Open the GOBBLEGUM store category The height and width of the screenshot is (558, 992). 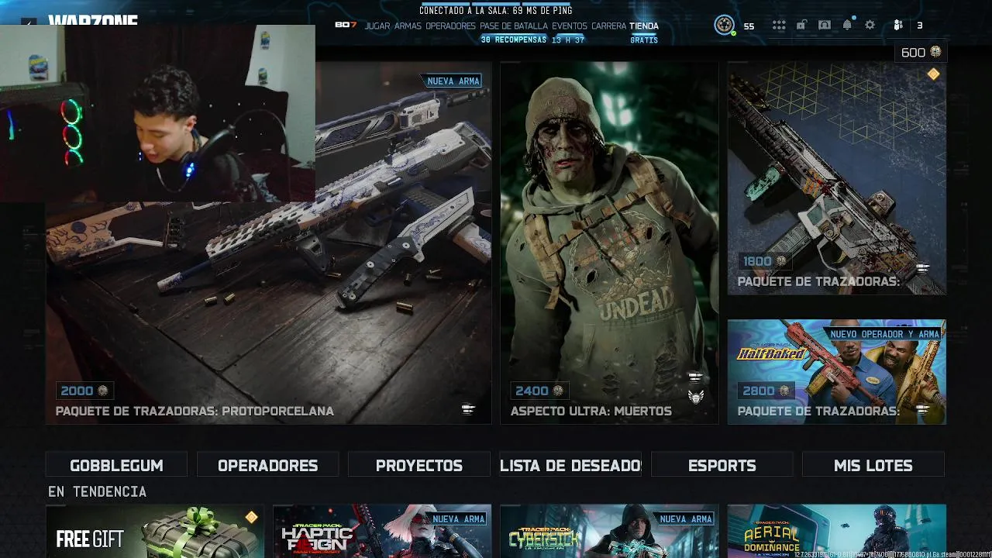click(x=116, y=465)
